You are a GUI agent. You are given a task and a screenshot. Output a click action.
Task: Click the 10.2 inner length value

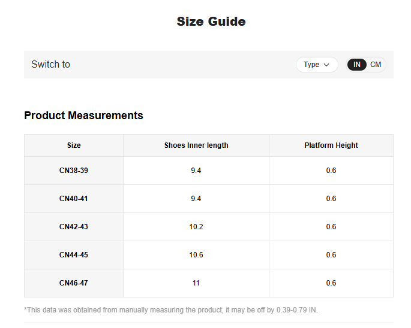(x=196, y=227)
